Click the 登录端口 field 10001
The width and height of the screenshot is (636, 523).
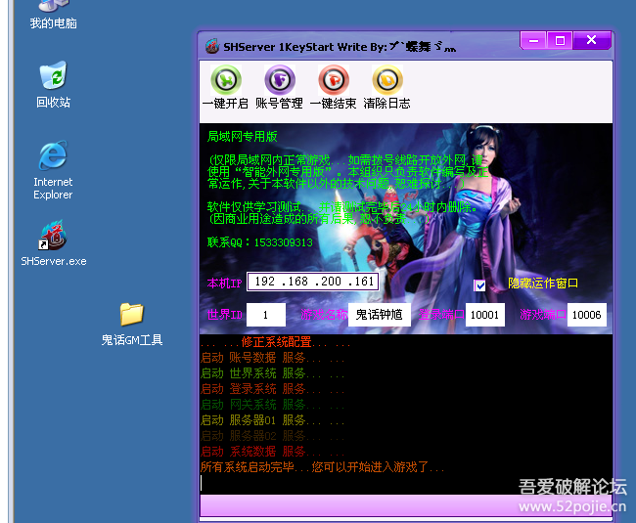pyautogui.click(x=485, y=315)
